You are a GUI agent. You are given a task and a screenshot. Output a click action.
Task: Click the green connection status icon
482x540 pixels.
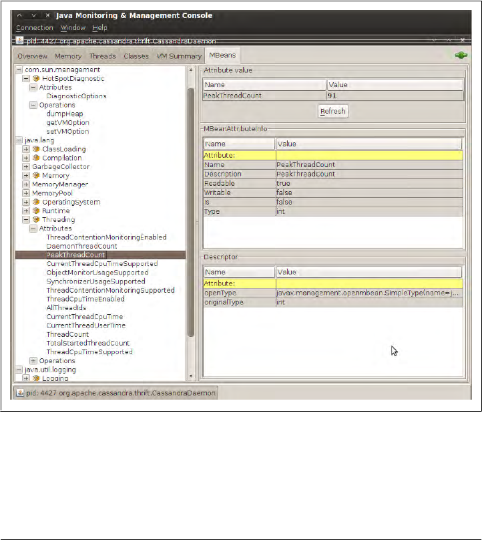(461, 55)
